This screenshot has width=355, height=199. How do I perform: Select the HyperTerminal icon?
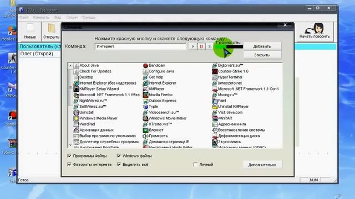pyautogui.click(x=215, y=77)
